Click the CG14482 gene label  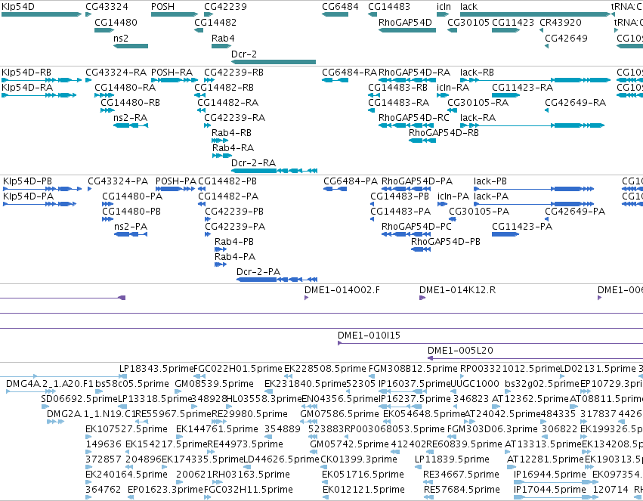click(215, 22)
